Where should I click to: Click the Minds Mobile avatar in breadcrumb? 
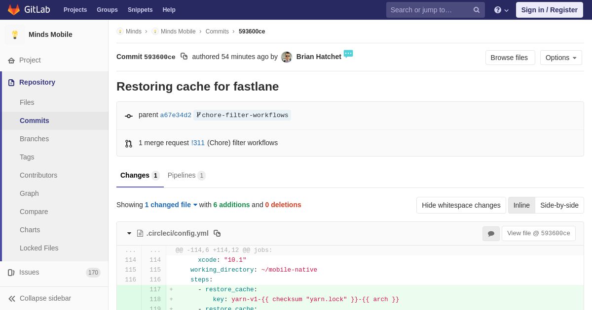point(155,31)
